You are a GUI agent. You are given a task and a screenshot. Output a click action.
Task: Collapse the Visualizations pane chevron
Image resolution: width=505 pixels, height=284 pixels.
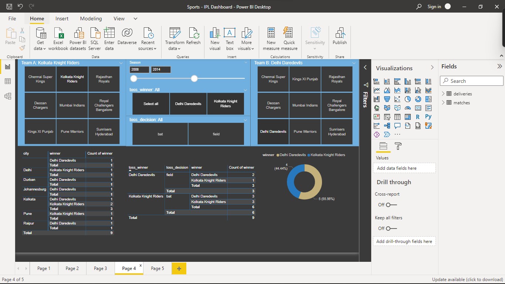(432, 68)
